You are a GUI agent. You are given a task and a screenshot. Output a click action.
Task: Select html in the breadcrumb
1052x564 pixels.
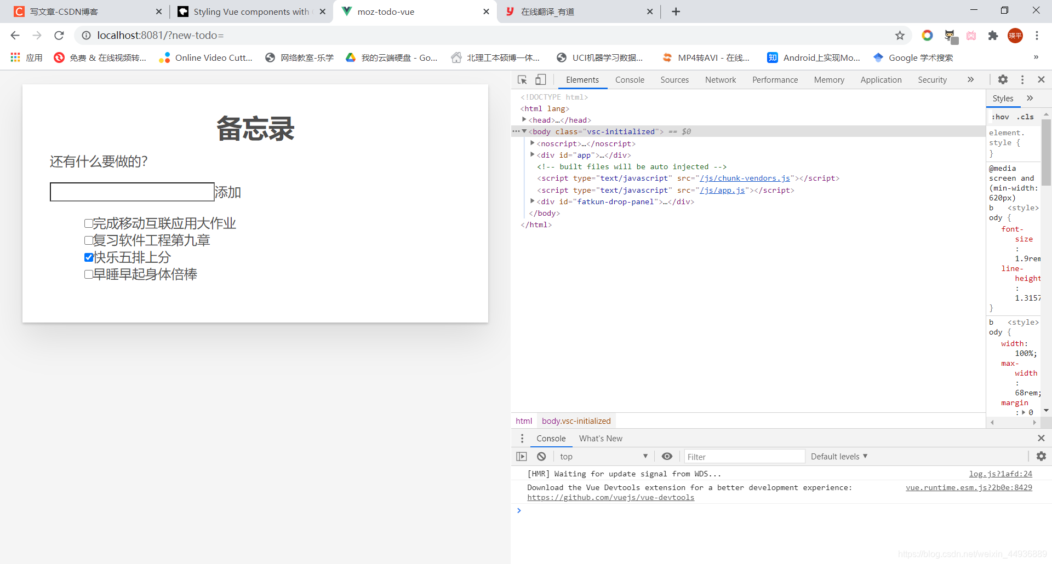524,421
